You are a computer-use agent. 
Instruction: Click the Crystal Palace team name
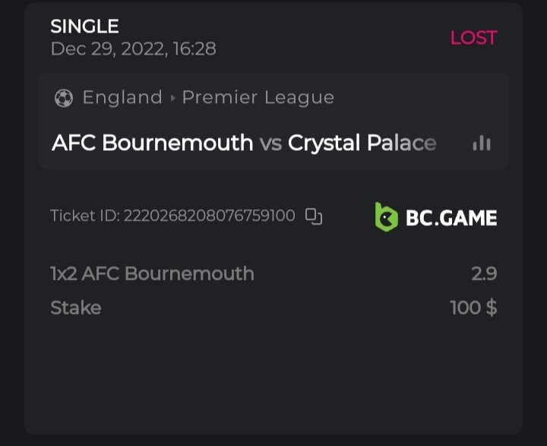point(362,143)
